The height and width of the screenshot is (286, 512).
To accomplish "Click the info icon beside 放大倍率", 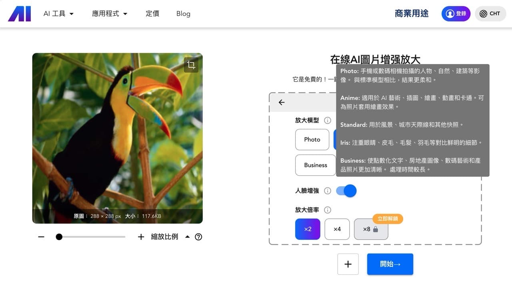I will pyautogui.click(x=327, y=209).
